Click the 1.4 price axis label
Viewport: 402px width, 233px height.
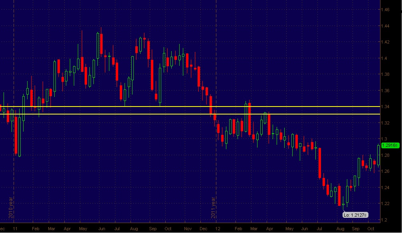(384, 58)
